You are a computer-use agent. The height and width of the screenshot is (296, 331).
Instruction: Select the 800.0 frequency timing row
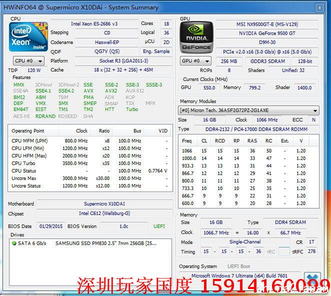click(248, 181)
